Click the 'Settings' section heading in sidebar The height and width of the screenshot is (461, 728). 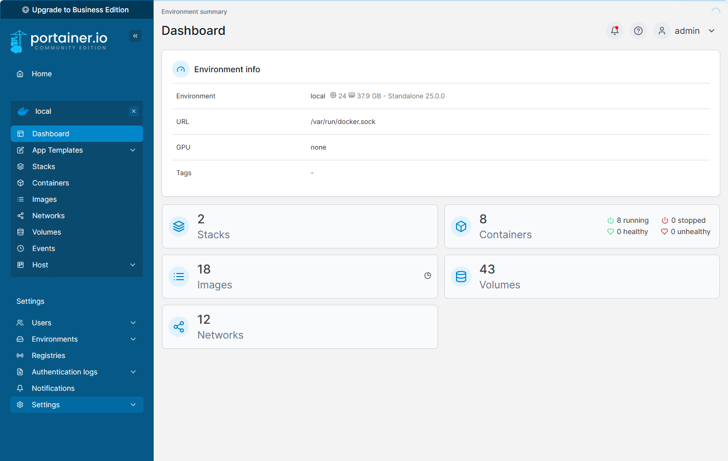coord(30,301)
